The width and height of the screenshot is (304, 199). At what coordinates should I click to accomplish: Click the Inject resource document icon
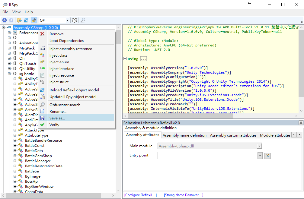(x=42, y=75)
